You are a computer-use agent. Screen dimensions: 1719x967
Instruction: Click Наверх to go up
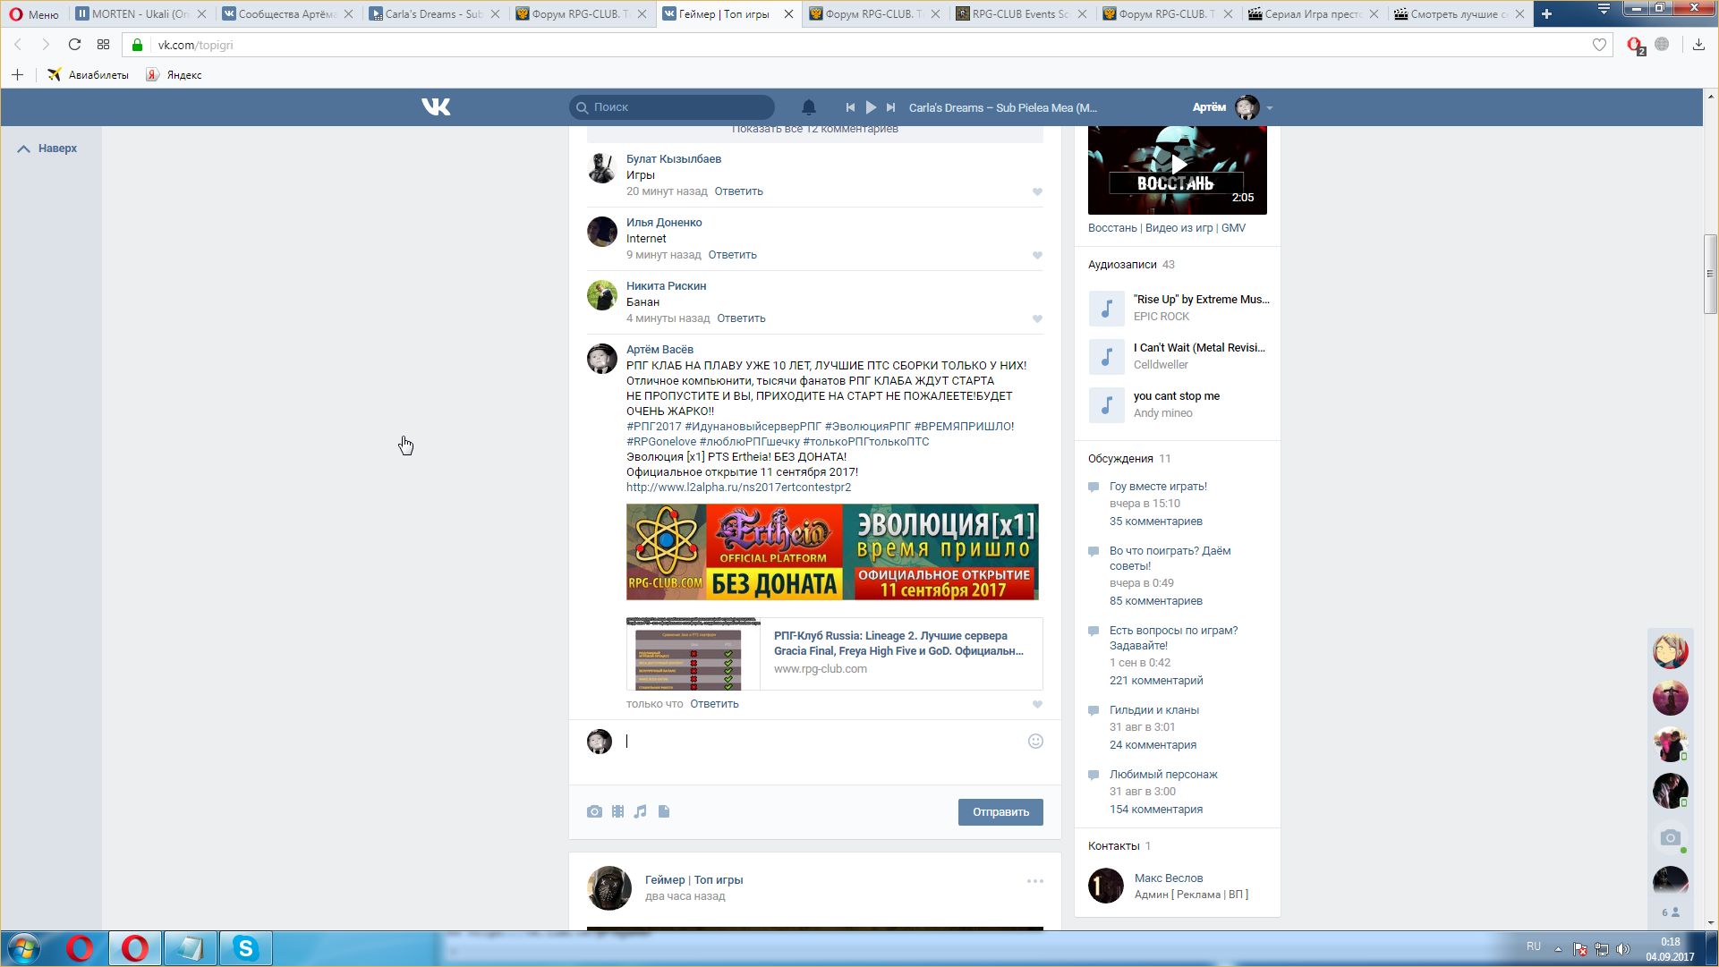[x=48, y=148]
